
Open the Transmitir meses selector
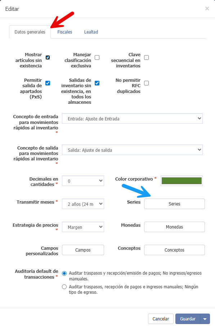pos(83,204)
